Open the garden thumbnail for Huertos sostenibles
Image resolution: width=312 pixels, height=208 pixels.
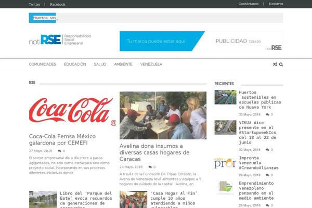pos(226,97)
